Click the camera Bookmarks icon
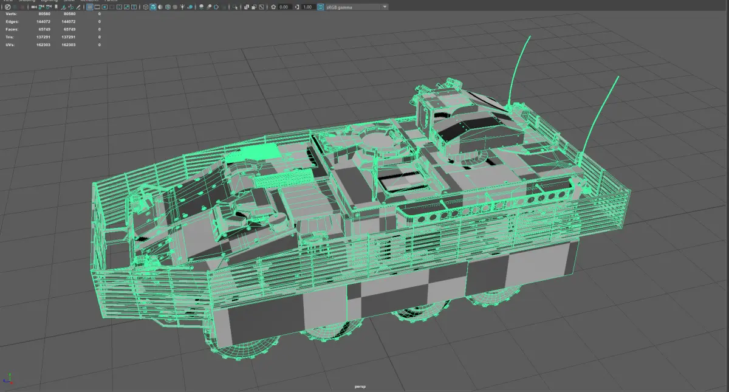This screenshot has height=392, width=729. [56, 7]
